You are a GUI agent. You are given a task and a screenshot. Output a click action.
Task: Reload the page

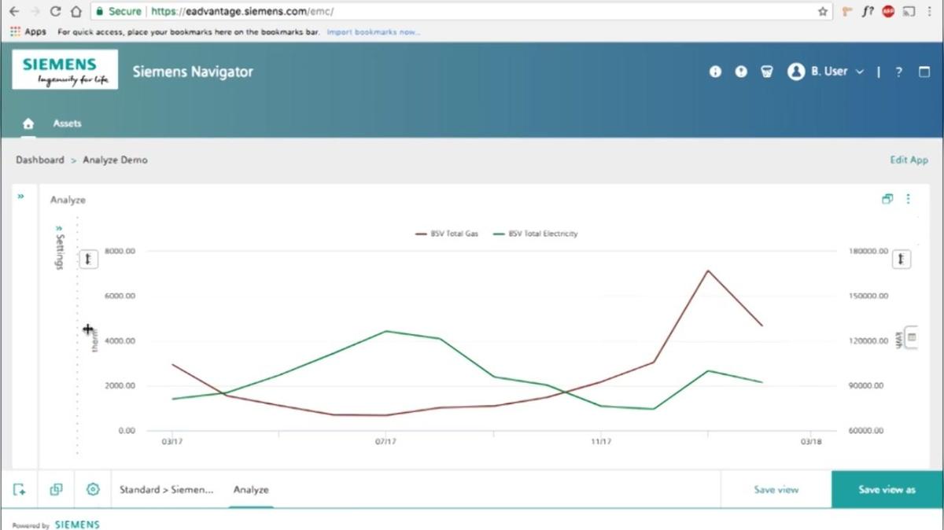click(55, 12)
